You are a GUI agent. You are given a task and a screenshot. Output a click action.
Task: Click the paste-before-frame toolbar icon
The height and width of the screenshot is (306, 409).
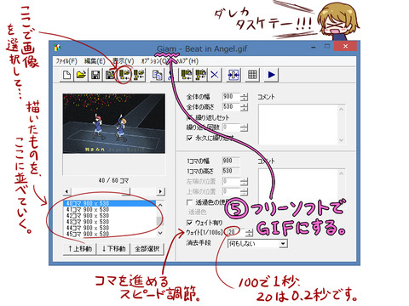(187, 75)
